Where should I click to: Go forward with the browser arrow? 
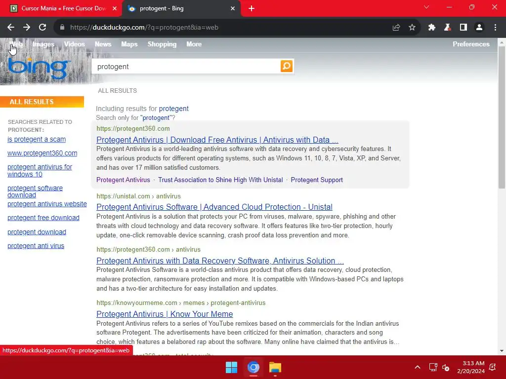pos(27,28)
